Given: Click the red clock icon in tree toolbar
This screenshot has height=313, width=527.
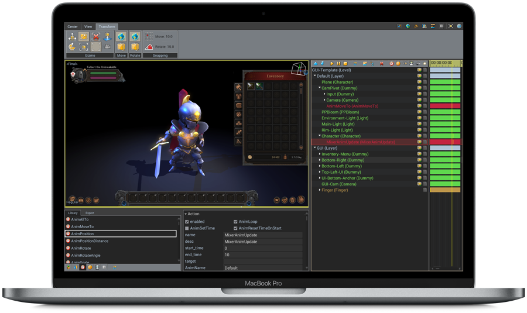Looking at the screenshot, I should pos(392,63).
